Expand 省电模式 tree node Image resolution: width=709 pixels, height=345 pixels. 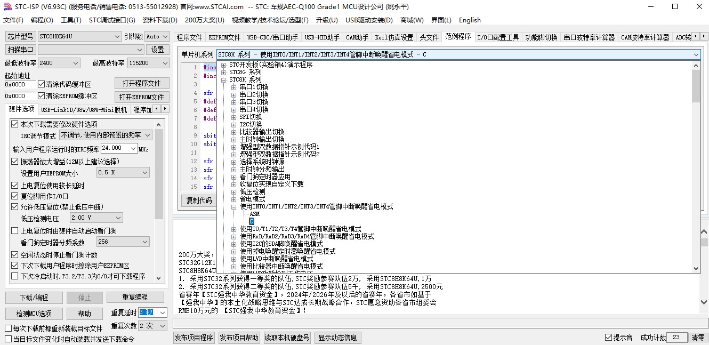coord(234,199)
